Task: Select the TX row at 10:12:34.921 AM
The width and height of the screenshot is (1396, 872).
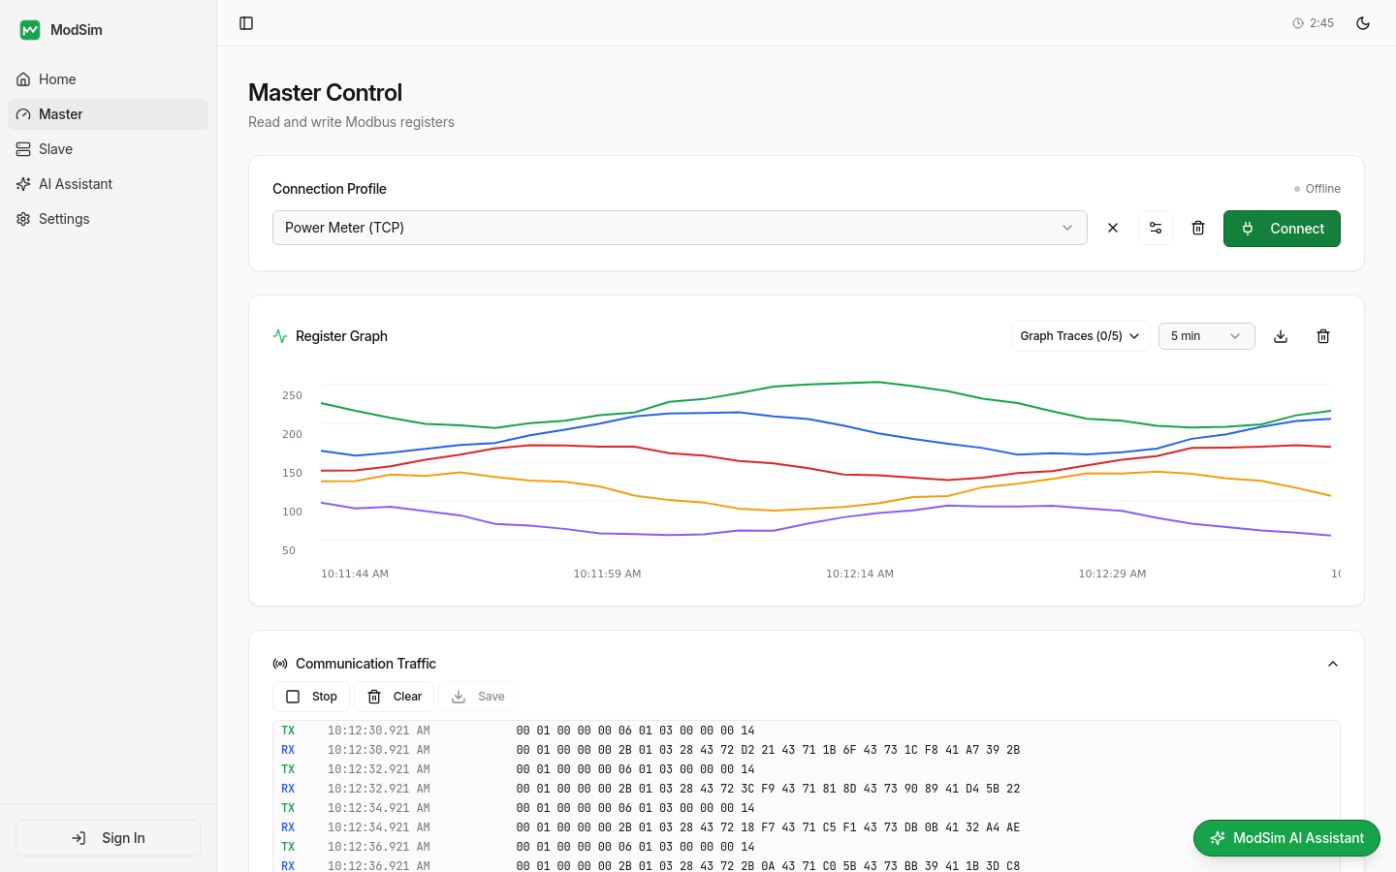Action: coord(807,808)
